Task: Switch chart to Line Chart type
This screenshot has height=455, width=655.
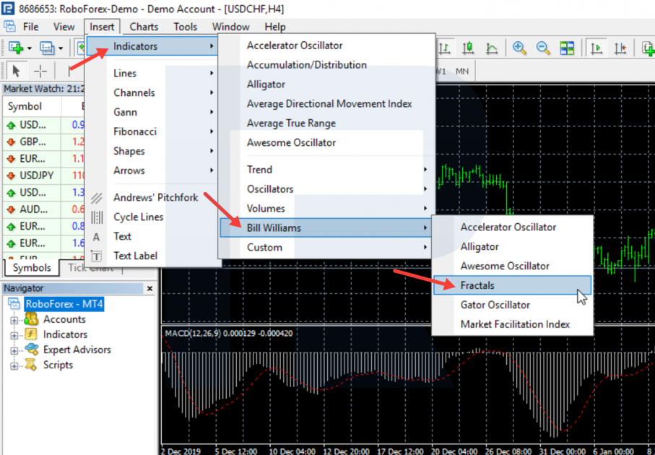Action: tap(492, 48)
